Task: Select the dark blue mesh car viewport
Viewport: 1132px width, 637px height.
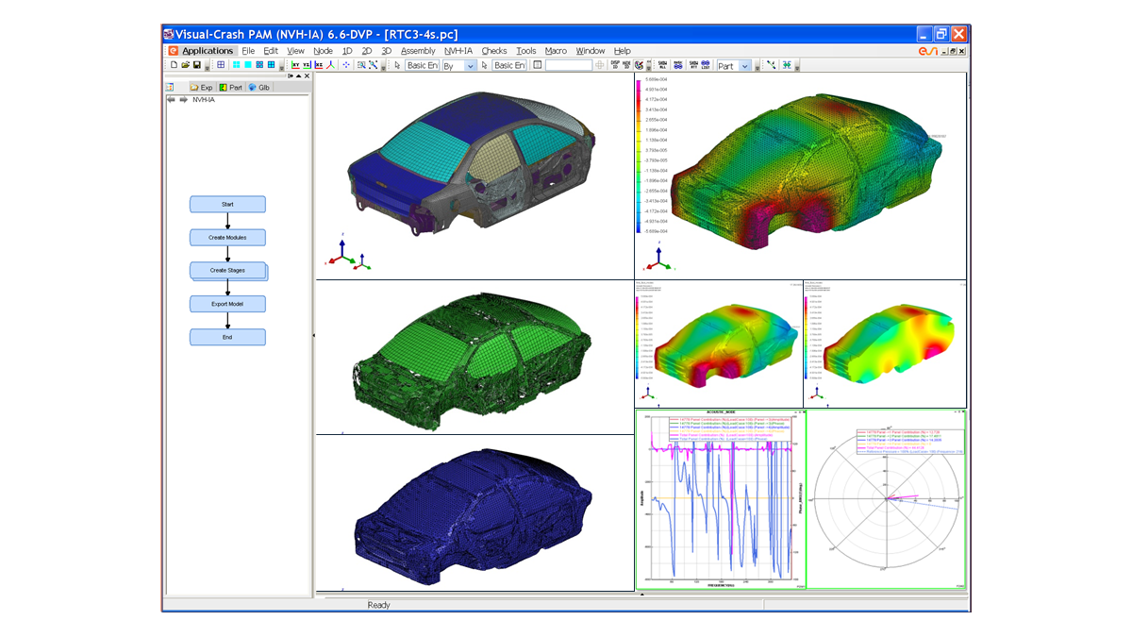Action: coord(474,512)
